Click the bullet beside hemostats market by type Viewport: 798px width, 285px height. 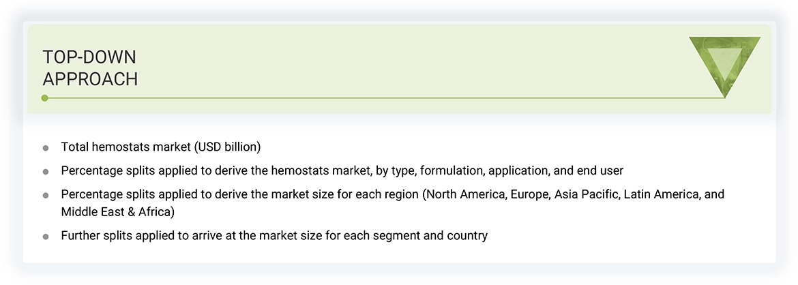(x=46, y=171)
